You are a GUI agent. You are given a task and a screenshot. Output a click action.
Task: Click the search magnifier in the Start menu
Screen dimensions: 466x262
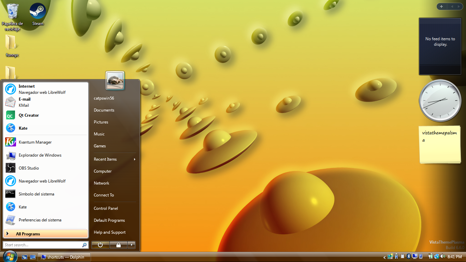(x=84, y=245)
